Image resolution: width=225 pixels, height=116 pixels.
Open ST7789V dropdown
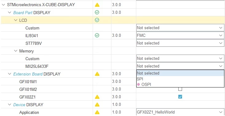pyautogui.click(x=180, y=43)
